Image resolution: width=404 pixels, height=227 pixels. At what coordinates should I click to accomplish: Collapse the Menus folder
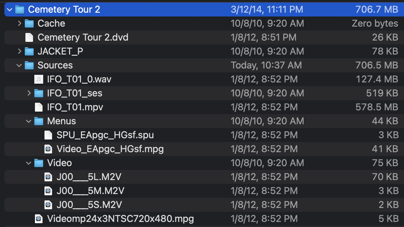(x=29, y=121)
